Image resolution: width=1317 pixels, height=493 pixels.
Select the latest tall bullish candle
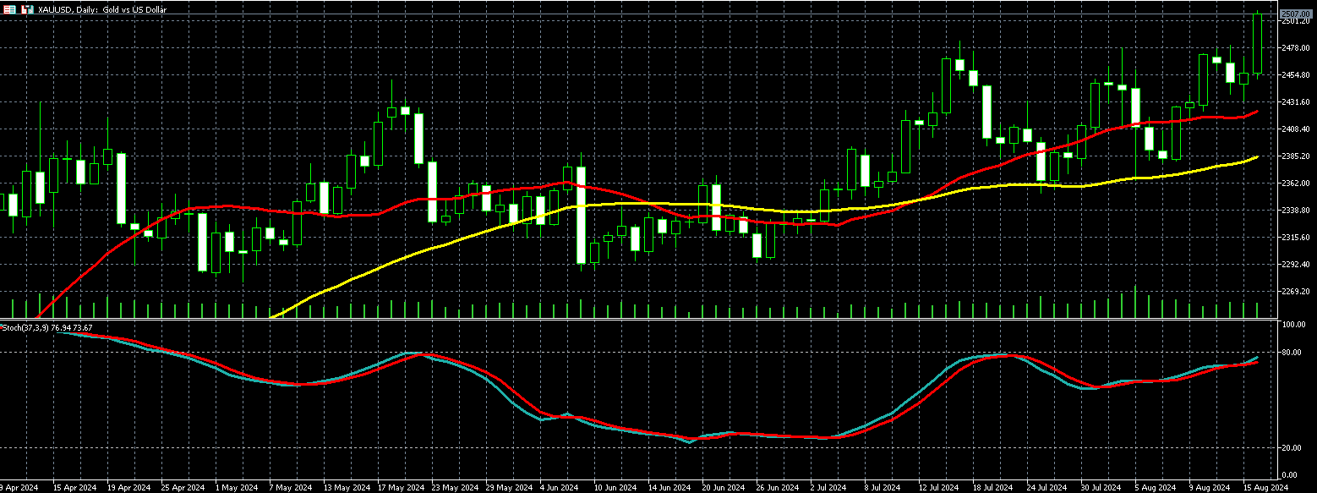tap(1257, 44)
